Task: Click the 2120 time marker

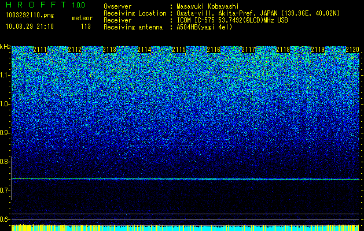Action: click(352, 50)
